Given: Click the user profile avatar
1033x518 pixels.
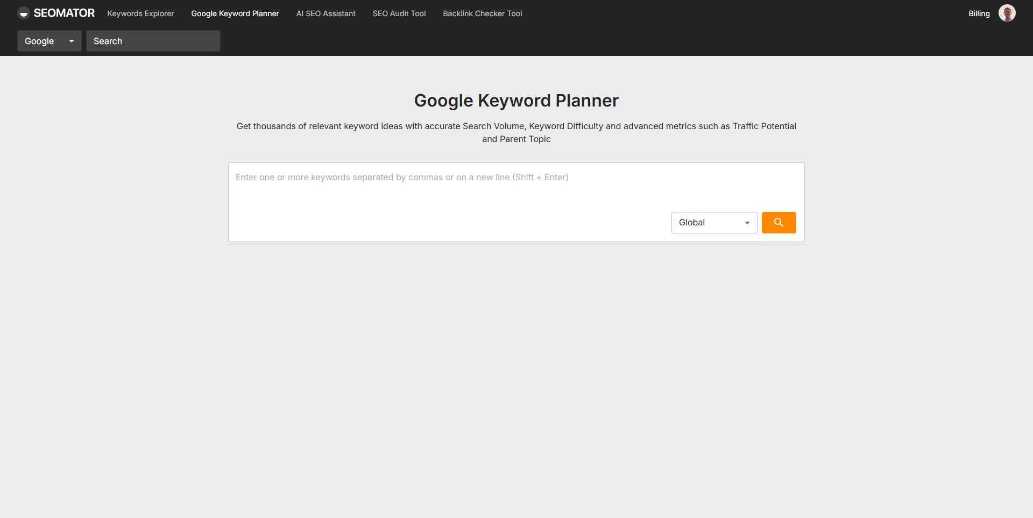Looking at the screenshot, I should tap(1007, 13).
